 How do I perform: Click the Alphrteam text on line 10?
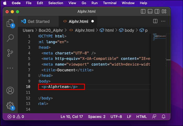tap(58, 86)
